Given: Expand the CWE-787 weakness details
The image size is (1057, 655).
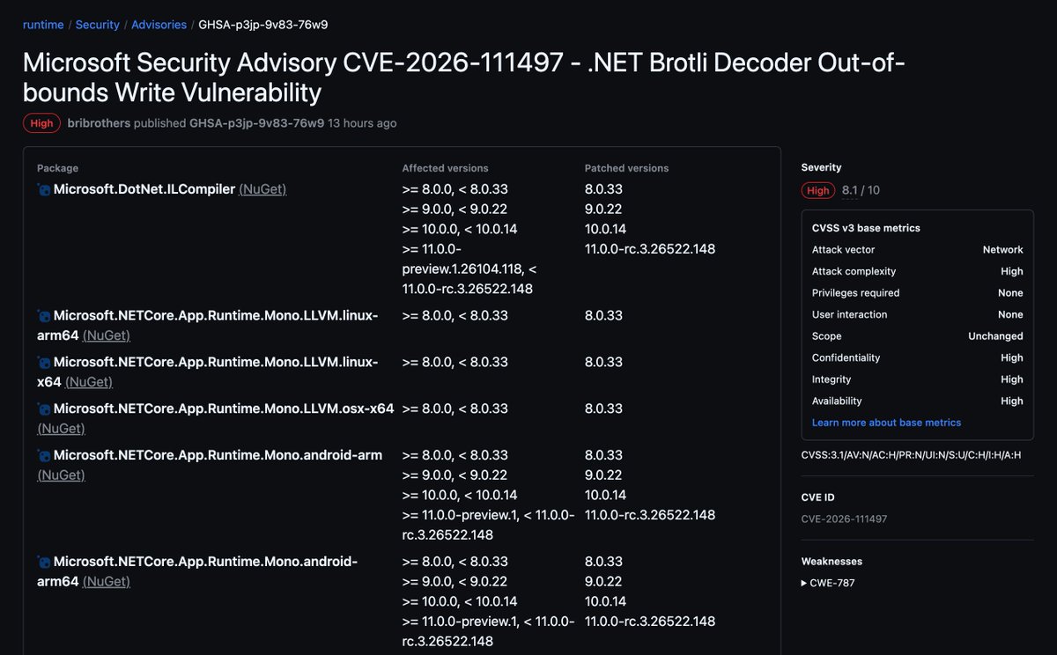Looking at the screenshot, I should [x=828, y=583].
